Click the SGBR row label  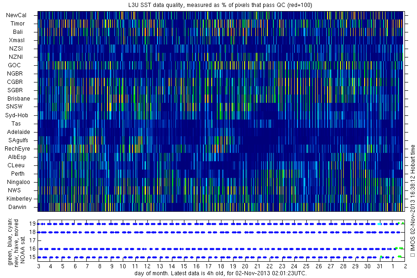point(15,90)
